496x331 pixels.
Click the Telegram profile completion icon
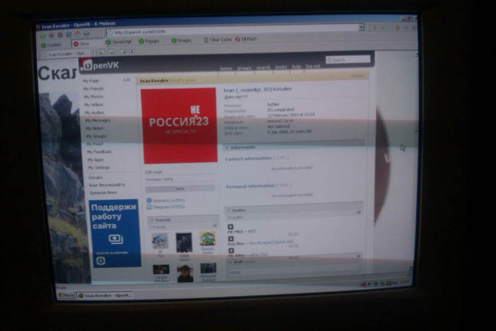149,207
